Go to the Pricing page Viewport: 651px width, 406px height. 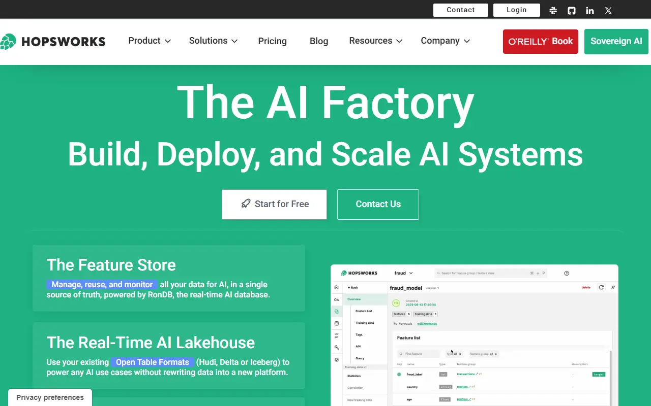point(272,41)
